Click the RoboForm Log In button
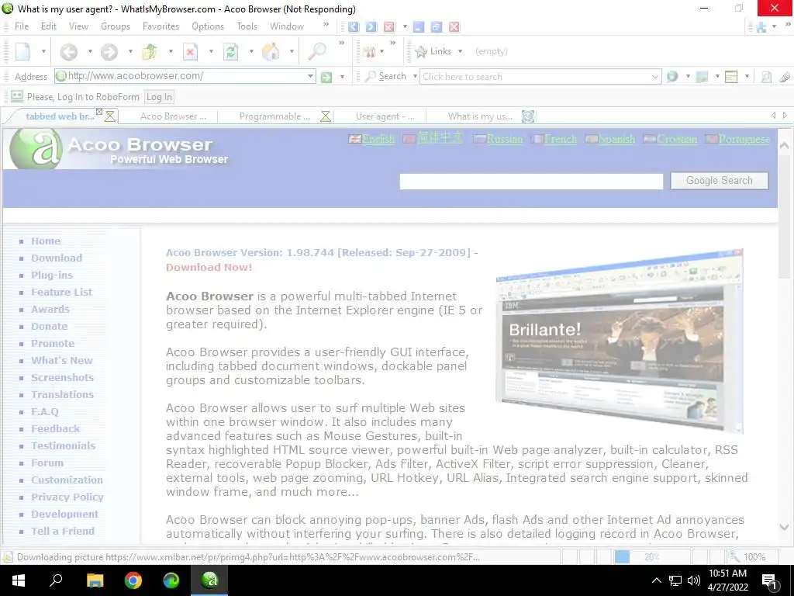This screenshot has width=794, height=596. point(159,97)
